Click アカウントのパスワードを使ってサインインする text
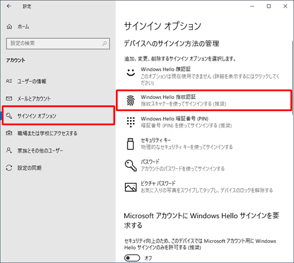Viewport: 294px width, 263px height. 183,169
